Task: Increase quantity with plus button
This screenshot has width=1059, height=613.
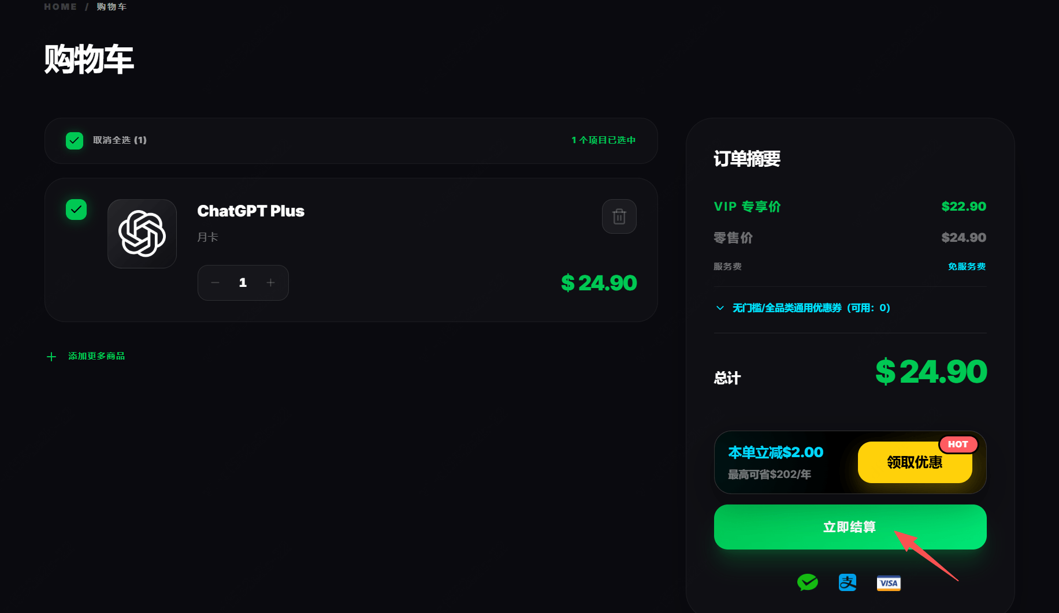Action: click(270, 283)
